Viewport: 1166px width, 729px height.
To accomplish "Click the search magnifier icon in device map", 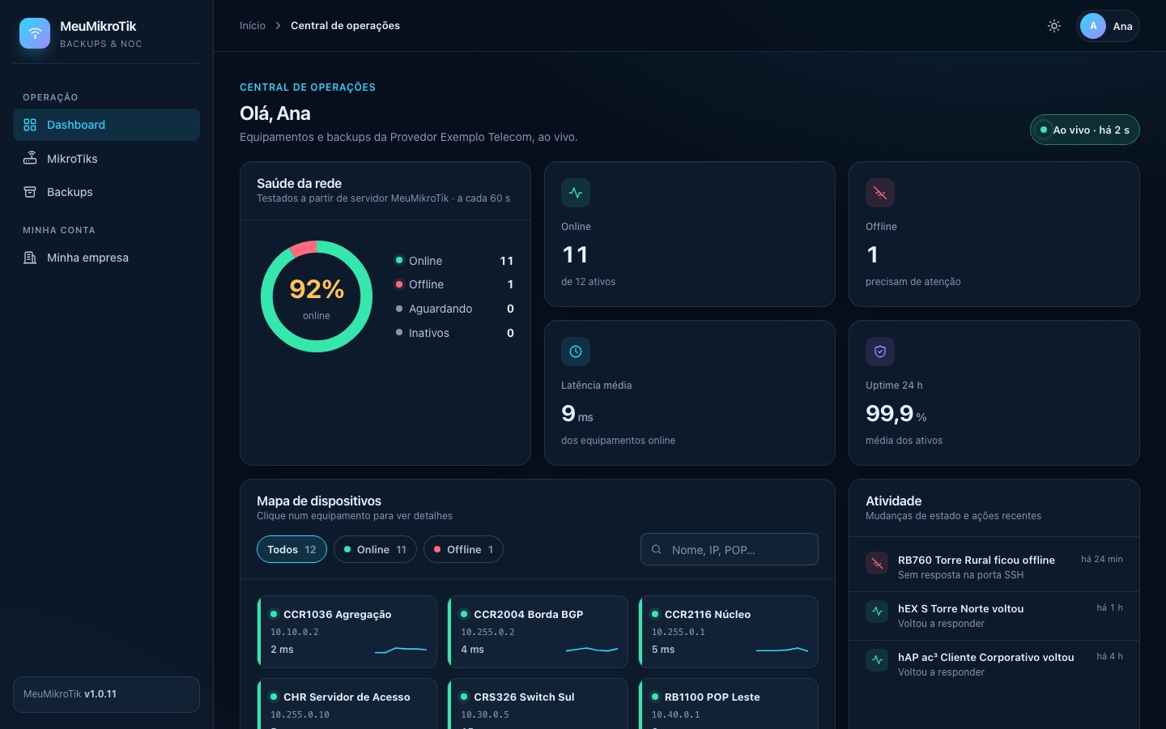I will tap(657, 549).
